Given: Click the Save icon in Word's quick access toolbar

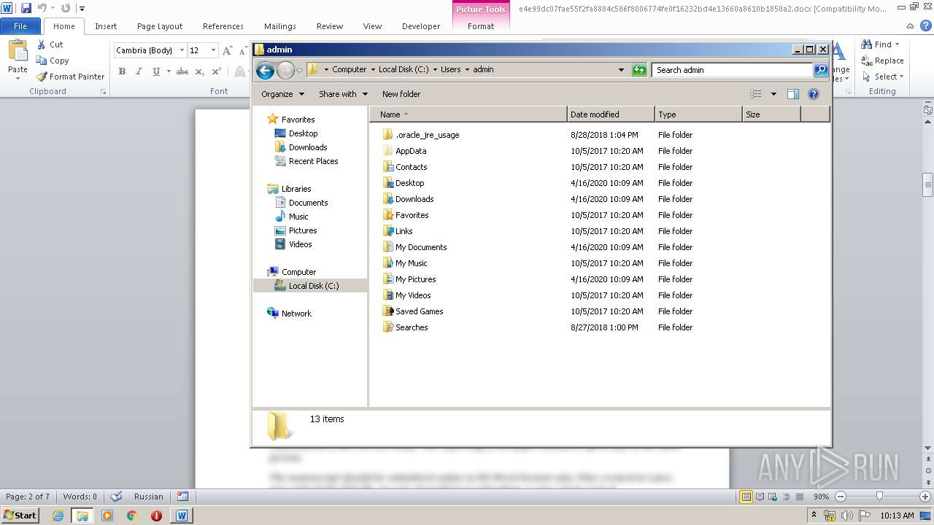Looking at the screenshot, I should 26,8.
